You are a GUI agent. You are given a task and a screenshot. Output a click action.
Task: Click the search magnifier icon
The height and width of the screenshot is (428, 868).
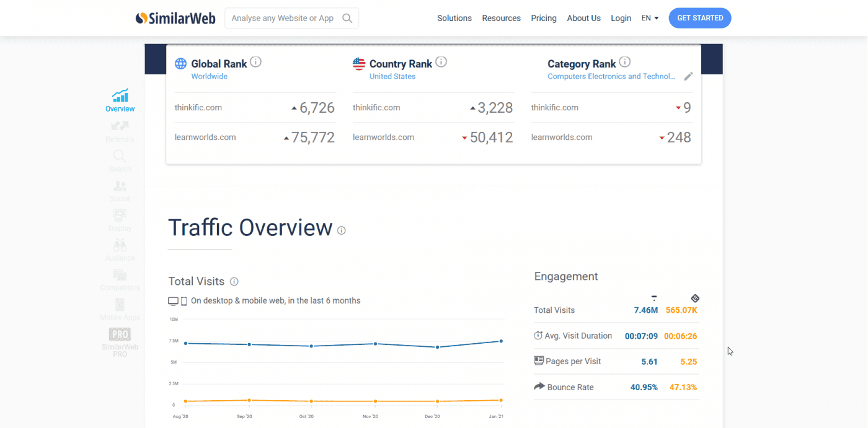pos(347,18)
